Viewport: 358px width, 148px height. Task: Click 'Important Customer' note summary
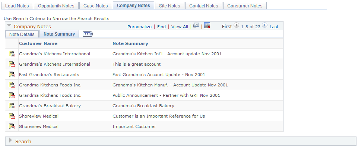point(134,126)
